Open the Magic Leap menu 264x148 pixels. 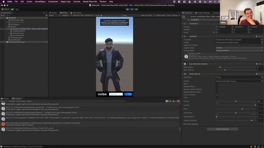pos(66,2)
